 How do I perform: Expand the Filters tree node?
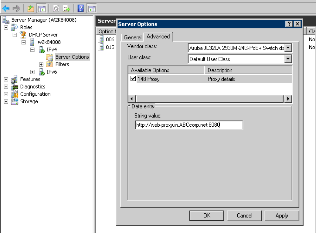coord(41,65)
